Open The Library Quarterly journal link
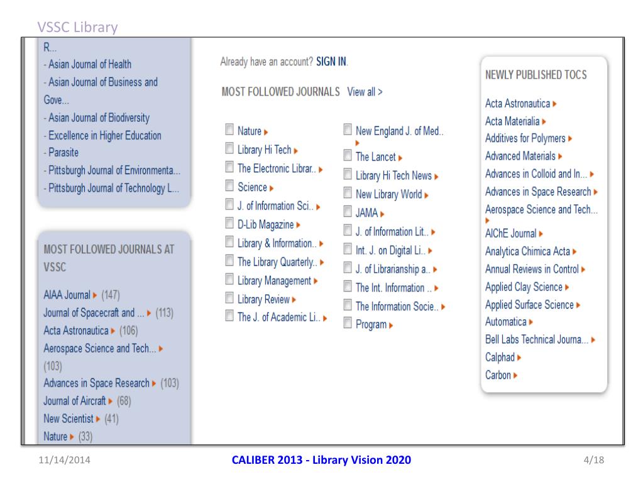 coord(277,262)
